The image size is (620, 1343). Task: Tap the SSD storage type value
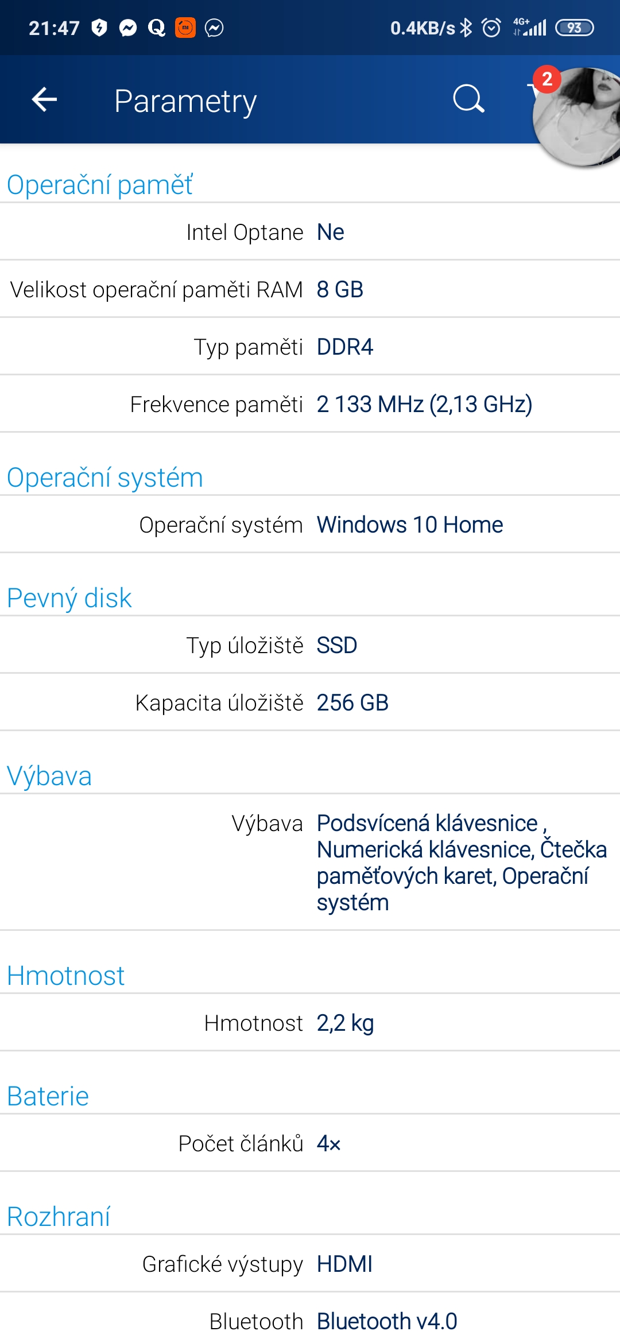(337, 645)
